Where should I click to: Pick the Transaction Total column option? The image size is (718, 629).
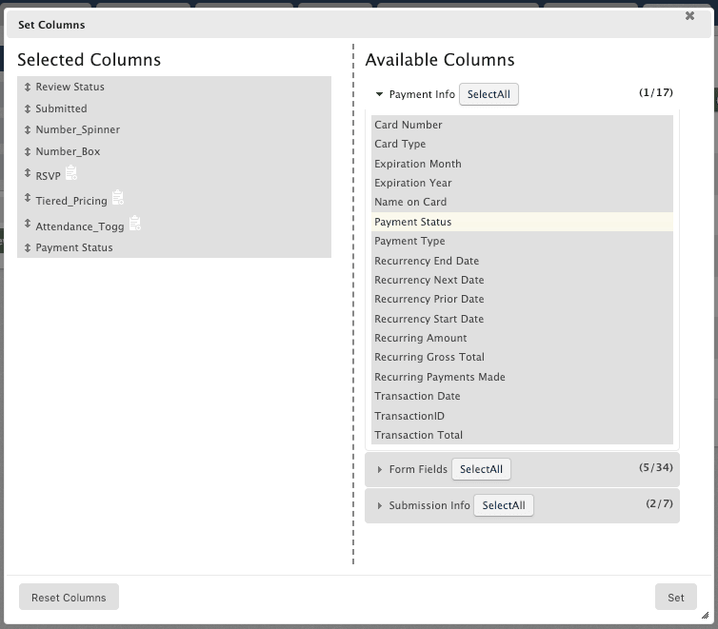click(522, 435)
